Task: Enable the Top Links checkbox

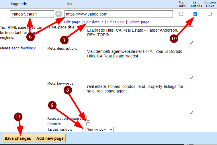Action: tap(181, 14)
